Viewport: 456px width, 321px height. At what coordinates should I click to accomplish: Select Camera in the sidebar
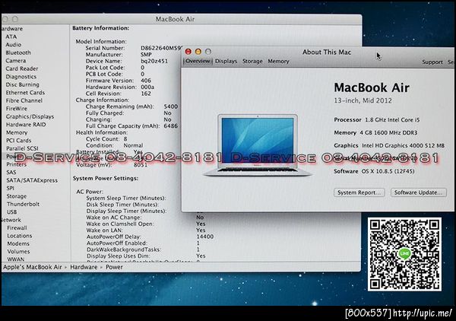(x=16, y=61)
